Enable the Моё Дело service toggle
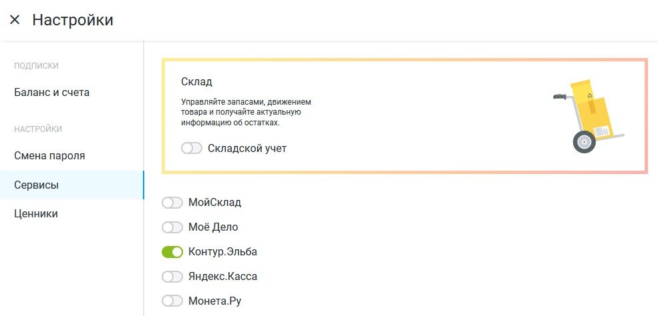The width and height of the screenshot is (658, 316). [x=172, y=227]
